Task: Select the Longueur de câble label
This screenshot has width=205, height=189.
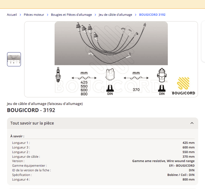Action: tap(26, 157)
